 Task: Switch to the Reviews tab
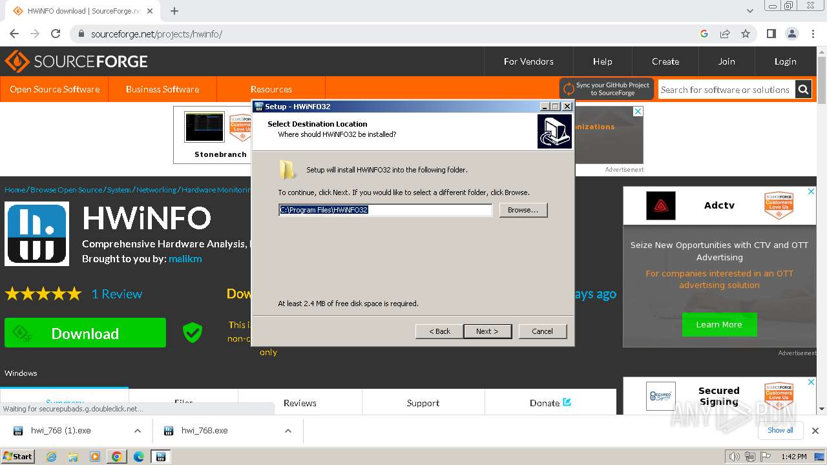(x=300, y=403)
